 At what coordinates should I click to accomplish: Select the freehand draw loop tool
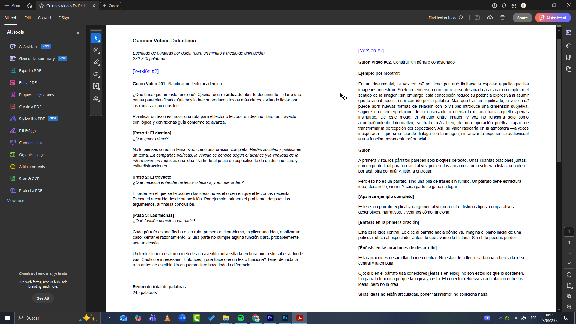96,74
